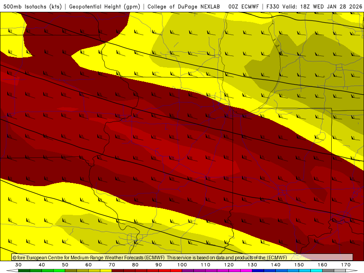Click the '50' label on the color scale
This screenshot has width=364, height=273.
click(65, 265)
